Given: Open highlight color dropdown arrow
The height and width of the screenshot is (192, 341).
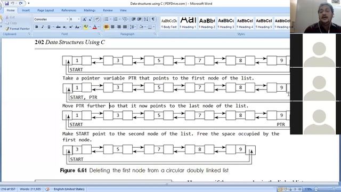Looking at the screenshot, I should [90, 27].
